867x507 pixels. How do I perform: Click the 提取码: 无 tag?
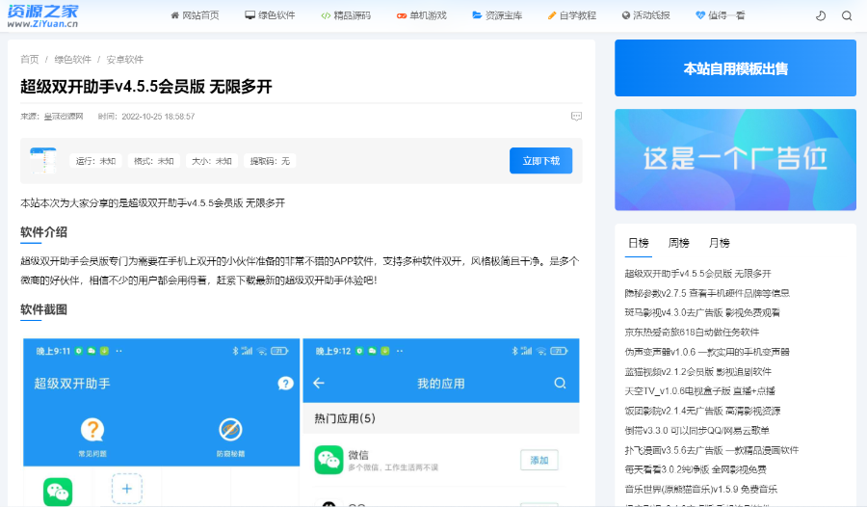(270, 161)
